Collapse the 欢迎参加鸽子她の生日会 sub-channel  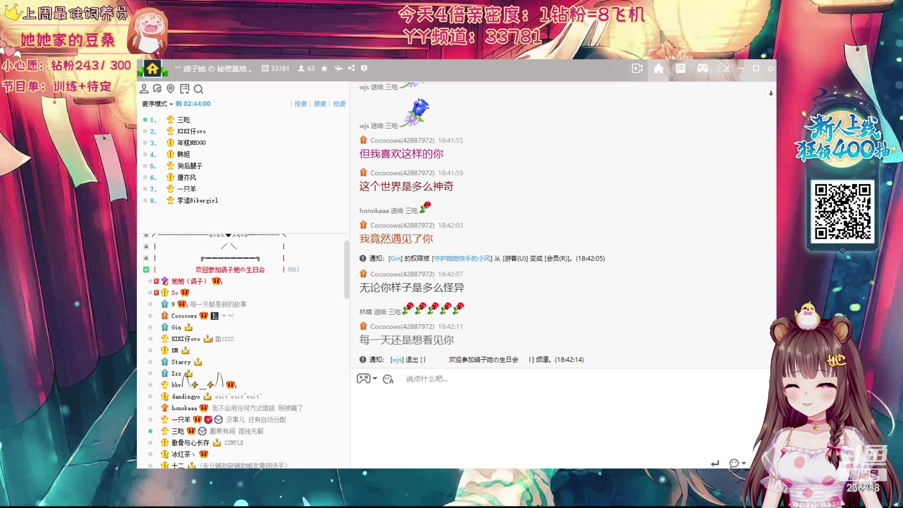[x=146, y=270]
